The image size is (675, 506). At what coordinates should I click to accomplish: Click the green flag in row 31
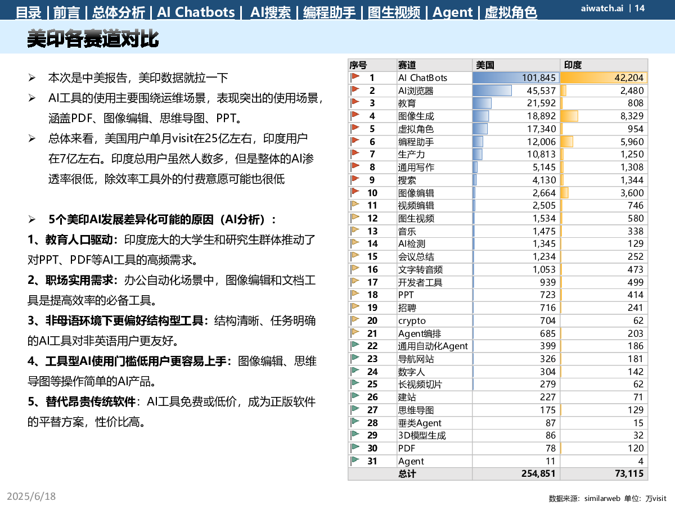355,461
